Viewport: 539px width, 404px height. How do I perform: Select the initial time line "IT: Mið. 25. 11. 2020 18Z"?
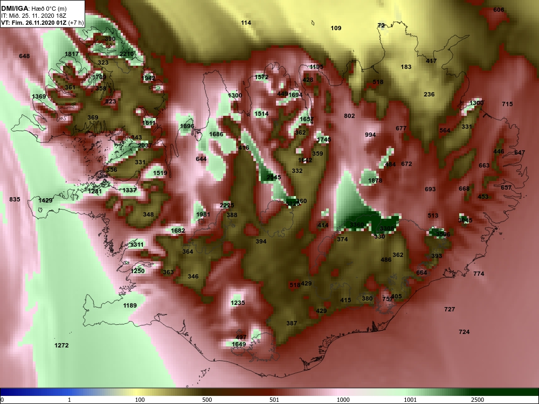pyautogui.click(x=33, y=16)
